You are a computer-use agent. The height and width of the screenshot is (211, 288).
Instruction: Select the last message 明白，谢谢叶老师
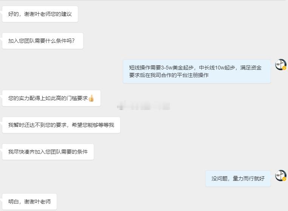[29, 202]
